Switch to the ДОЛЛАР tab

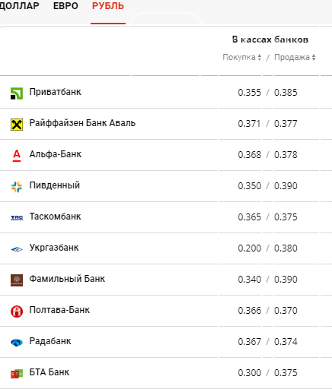coord(19,6)
